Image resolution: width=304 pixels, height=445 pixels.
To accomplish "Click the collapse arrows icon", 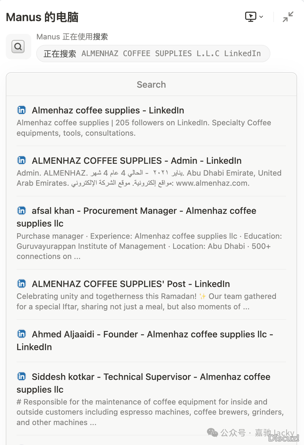I will 288,17.
